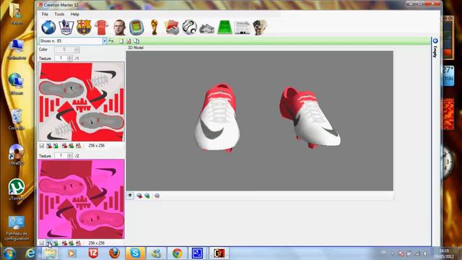The width and height of the screenshot is (462, 260).
Task: Open the green pitch editor icon
Action: click(x=225, y=27)
